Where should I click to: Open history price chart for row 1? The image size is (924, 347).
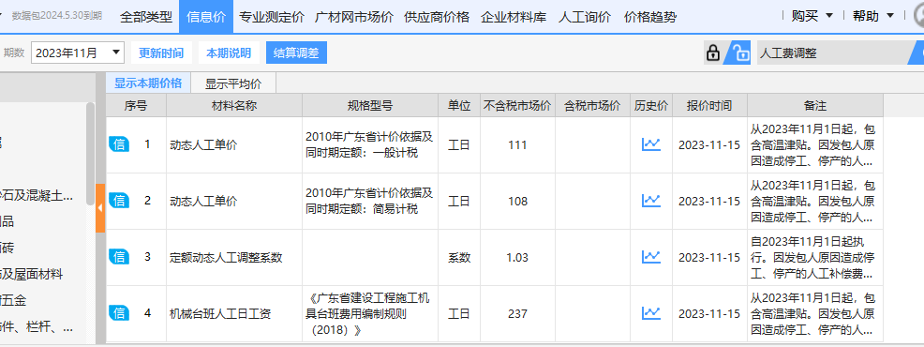tap(651, 144)
